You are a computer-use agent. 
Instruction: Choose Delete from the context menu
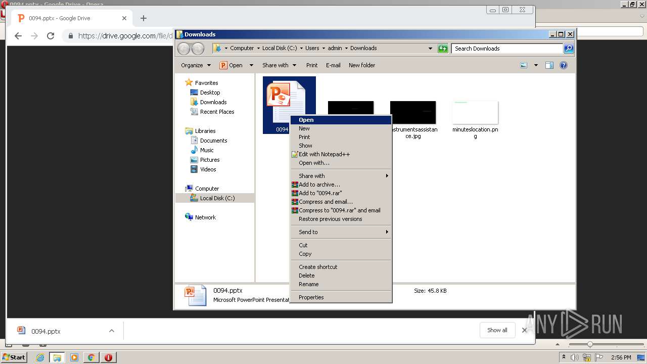pos(341,276)
